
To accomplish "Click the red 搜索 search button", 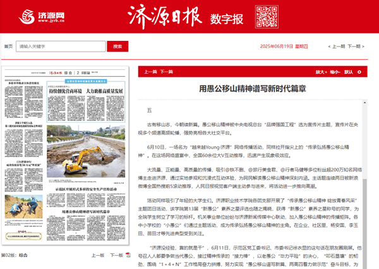I will (117, 46).
